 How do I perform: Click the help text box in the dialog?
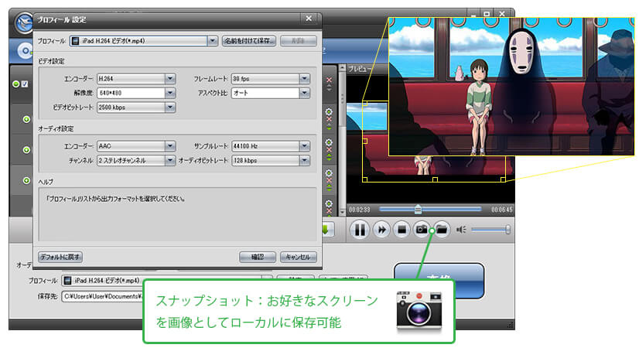click(177, 214)
